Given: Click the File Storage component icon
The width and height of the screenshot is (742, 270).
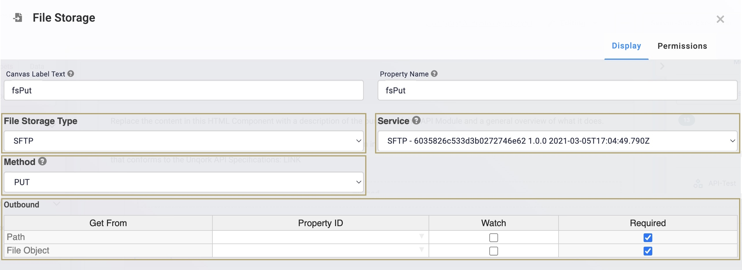Looking at the screenshot, I should pyautogui.click(x=18, y=18).
